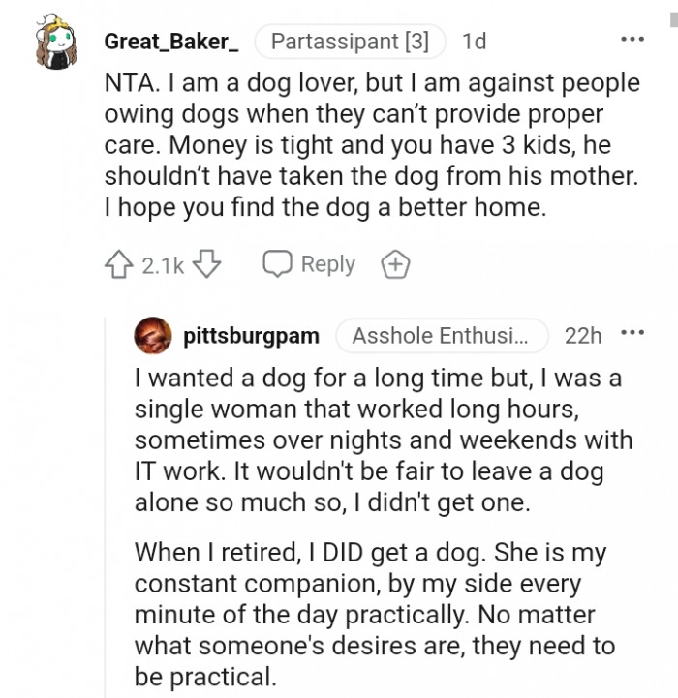Open the 1d timestamp permalink
This screenshot has width=678, height=698.
click(x=475, y=42)
